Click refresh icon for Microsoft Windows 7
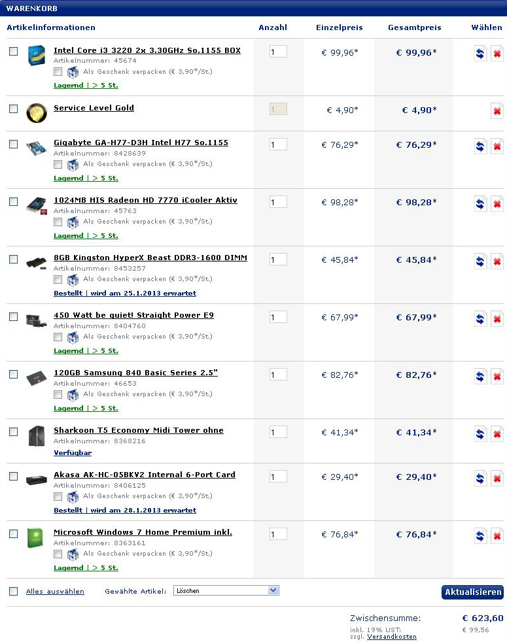The height and width of the screenshot is (642, 507). 481,535
